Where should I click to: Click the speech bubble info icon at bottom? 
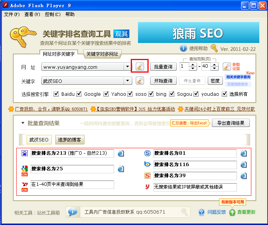click(x=72, y=212)
